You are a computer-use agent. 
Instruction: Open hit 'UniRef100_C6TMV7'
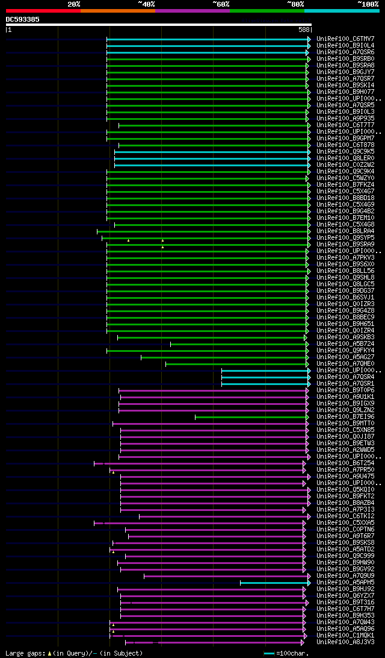point(345,39)
